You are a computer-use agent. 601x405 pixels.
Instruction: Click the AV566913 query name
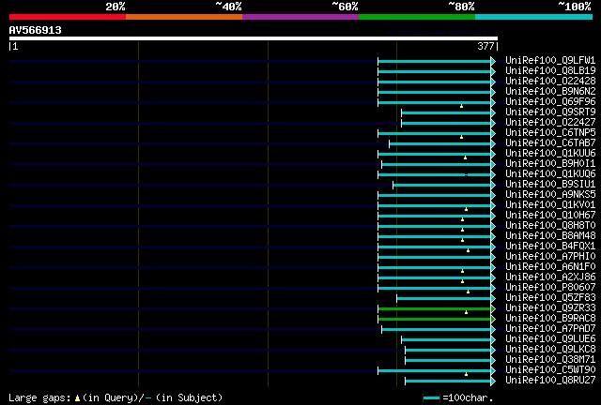[x=36, y=30]
